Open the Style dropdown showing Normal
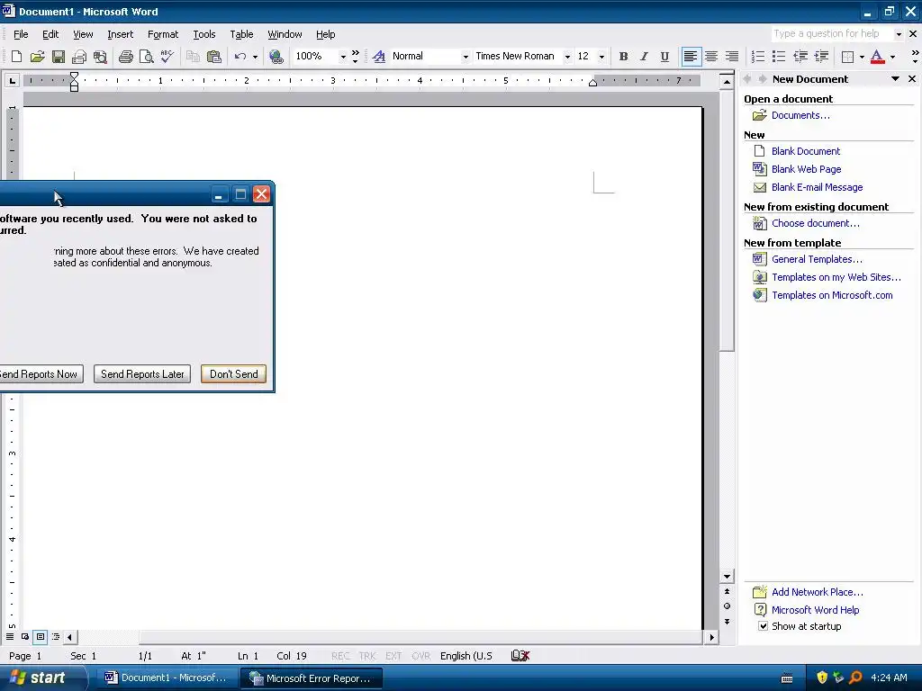The height and width of the screenshot is (691, 922). [466, 57]
